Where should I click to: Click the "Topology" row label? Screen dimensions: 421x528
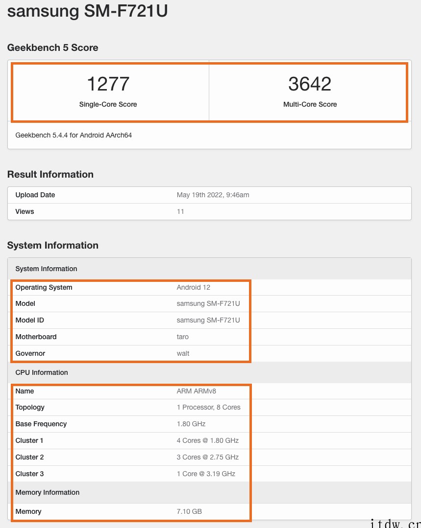pyautogui.click(x=30, y=408)
